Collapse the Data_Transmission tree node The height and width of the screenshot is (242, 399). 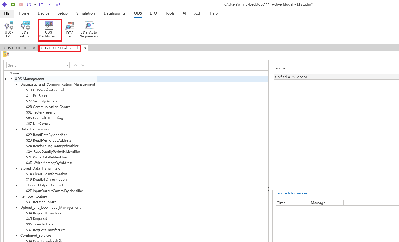tap(17, 129)
